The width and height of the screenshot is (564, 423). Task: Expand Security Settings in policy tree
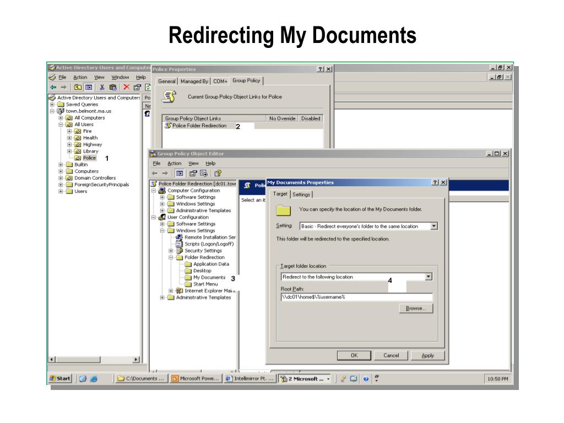171,251
